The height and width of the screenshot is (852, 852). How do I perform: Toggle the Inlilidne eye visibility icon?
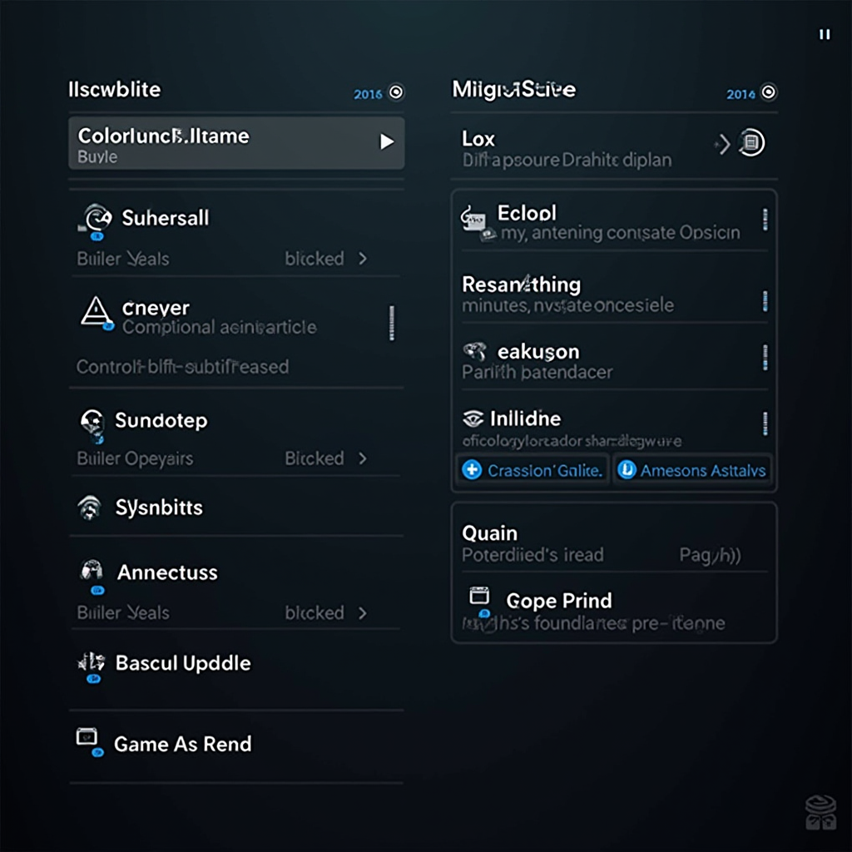point(473,419)
